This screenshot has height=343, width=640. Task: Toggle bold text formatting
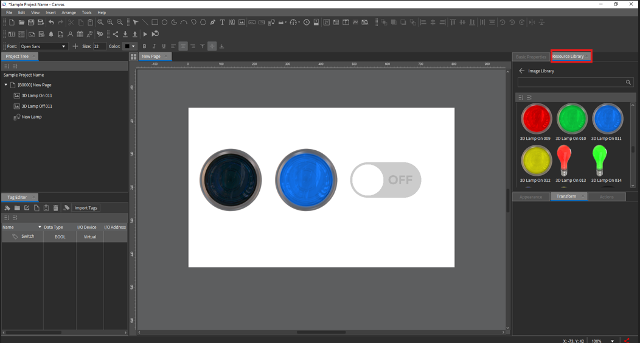(144, 46)
